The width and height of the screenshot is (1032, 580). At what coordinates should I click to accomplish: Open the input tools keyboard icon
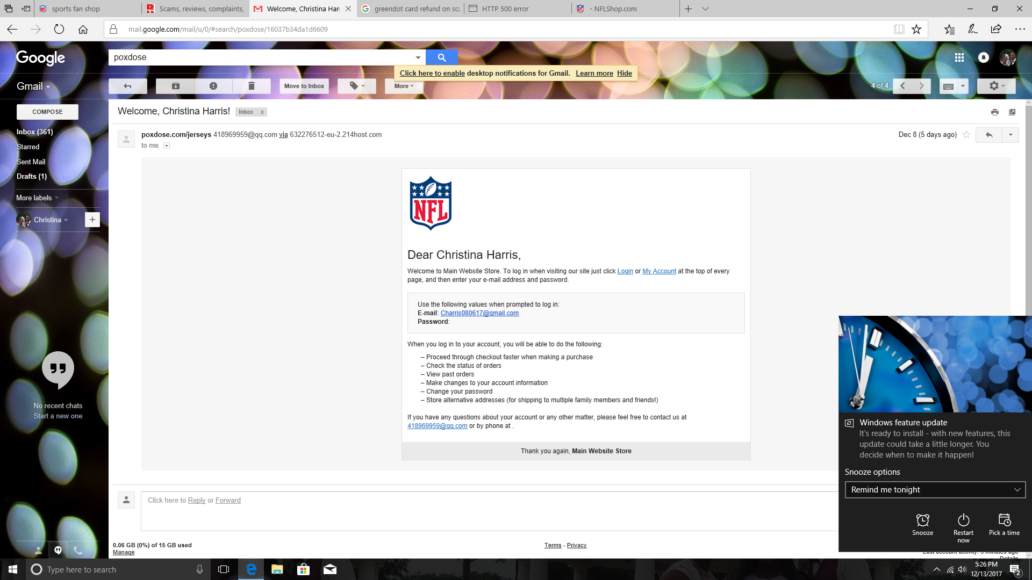949,86
